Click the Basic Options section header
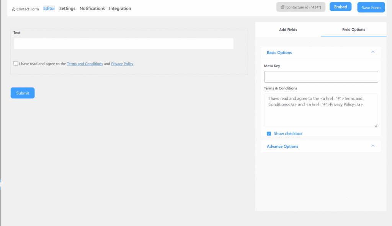The height and width of the screenshot is (226, 392). pyautogui.click(x=279, y=52)
